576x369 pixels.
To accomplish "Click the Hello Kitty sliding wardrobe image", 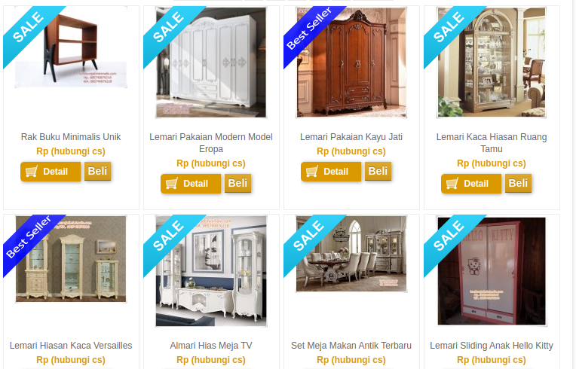I will (492, 271).
